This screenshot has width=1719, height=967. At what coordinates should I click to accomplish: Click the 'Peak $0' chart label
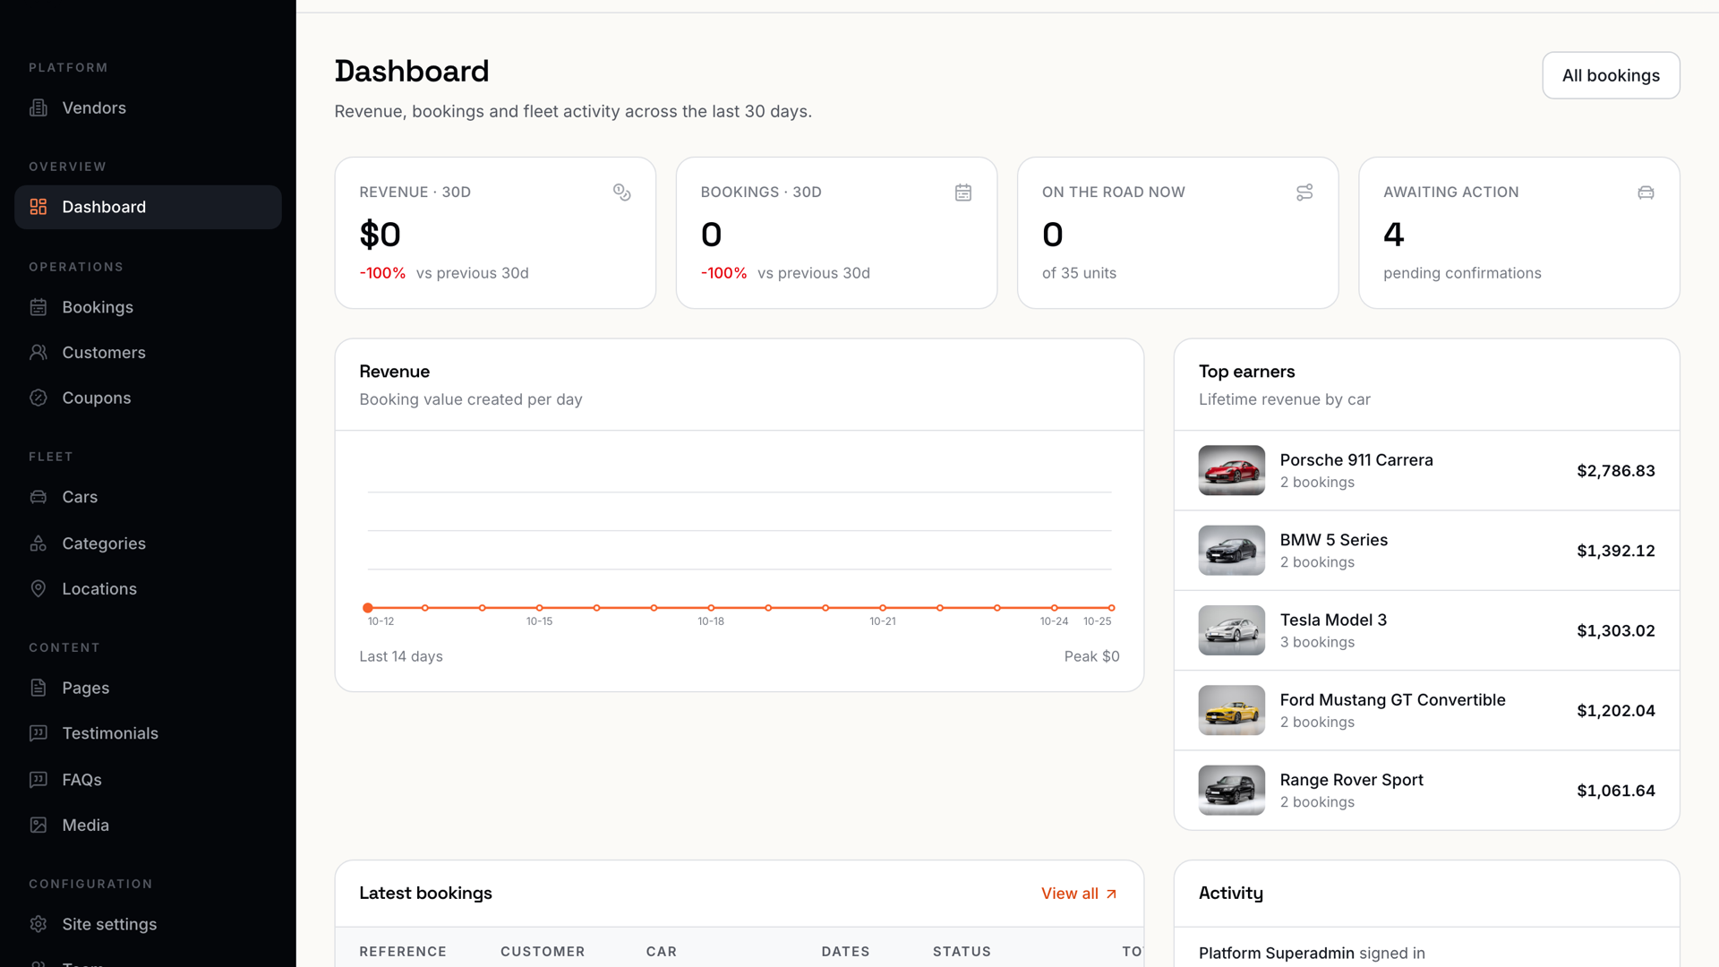point(1091,656)
